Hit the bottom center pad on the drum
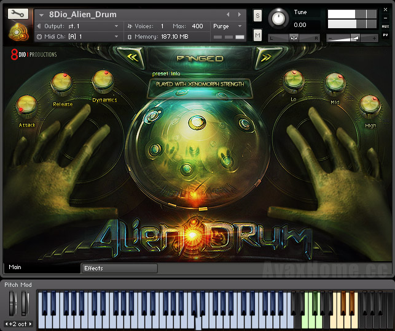 (187, 168)
